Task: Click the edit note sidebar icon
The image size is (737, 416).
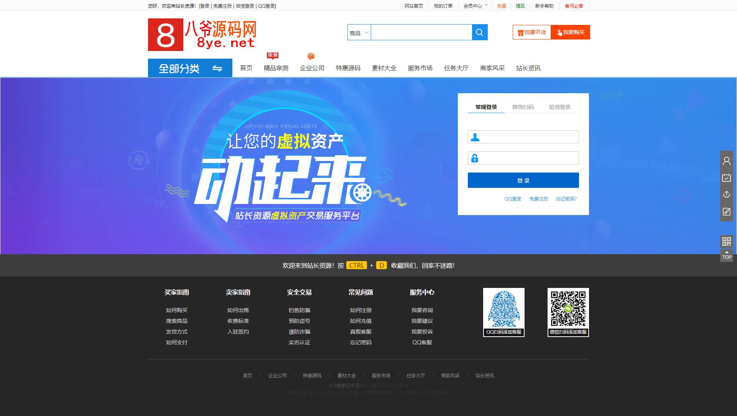Action: click(x=727, y=212)
